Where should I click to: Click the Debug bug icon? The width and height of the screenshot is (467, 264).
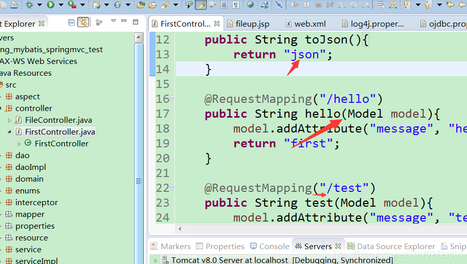(x=30, y=5)
